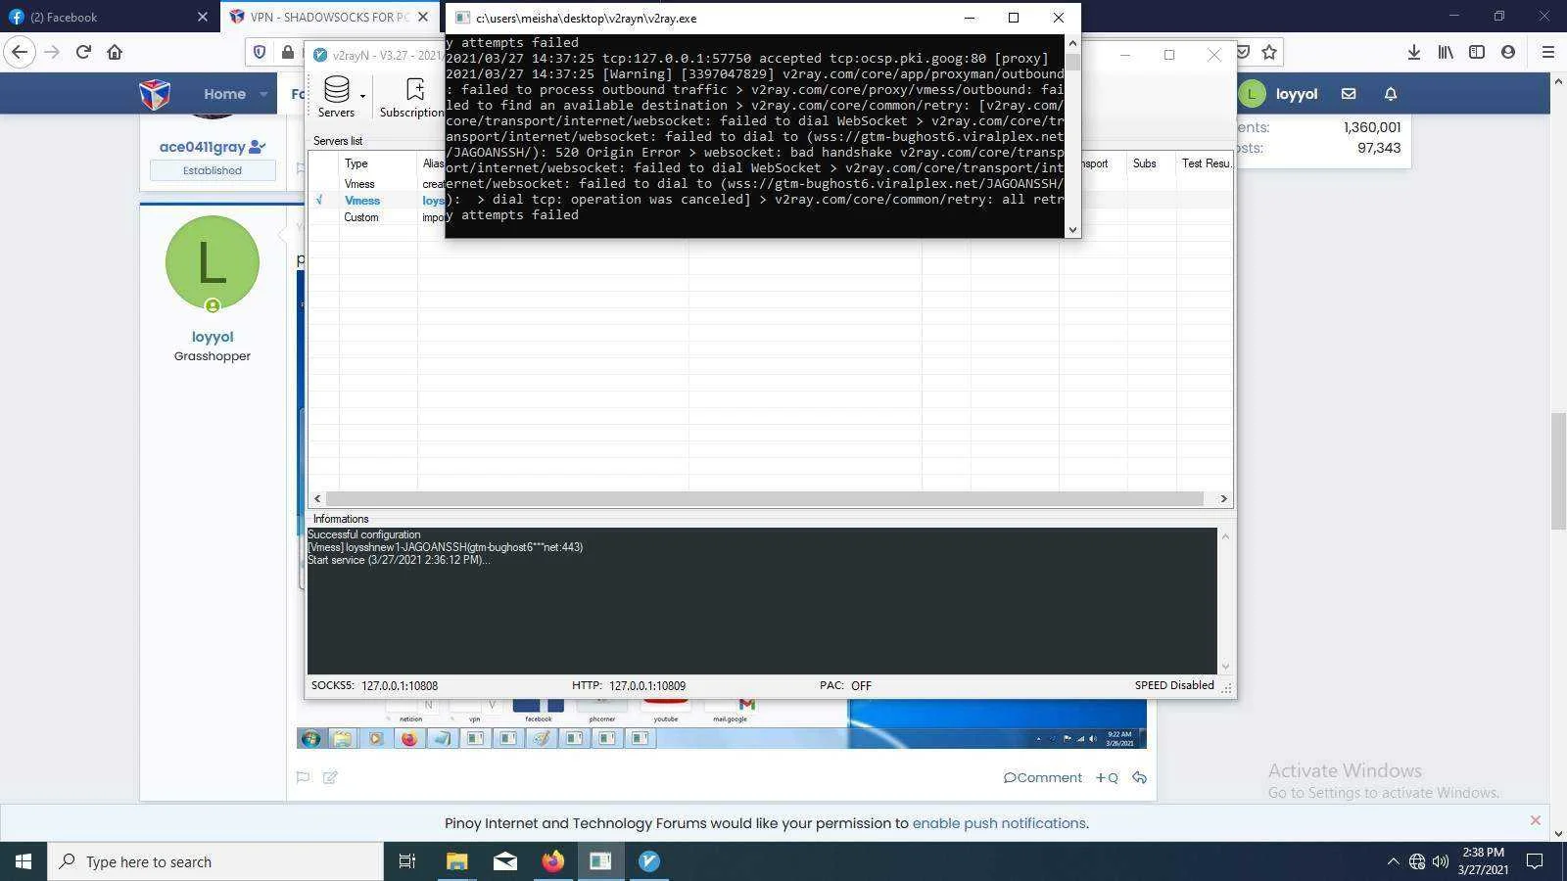
Task: Go forward in Firefox
Action: pyautogui.click(x=52, y=52)
